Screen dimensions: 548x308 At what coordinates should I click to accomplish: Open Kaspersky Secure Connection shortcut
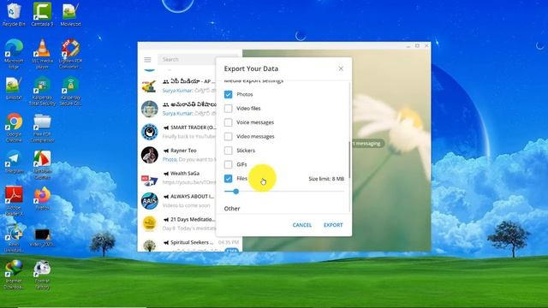tap(70, 91)
